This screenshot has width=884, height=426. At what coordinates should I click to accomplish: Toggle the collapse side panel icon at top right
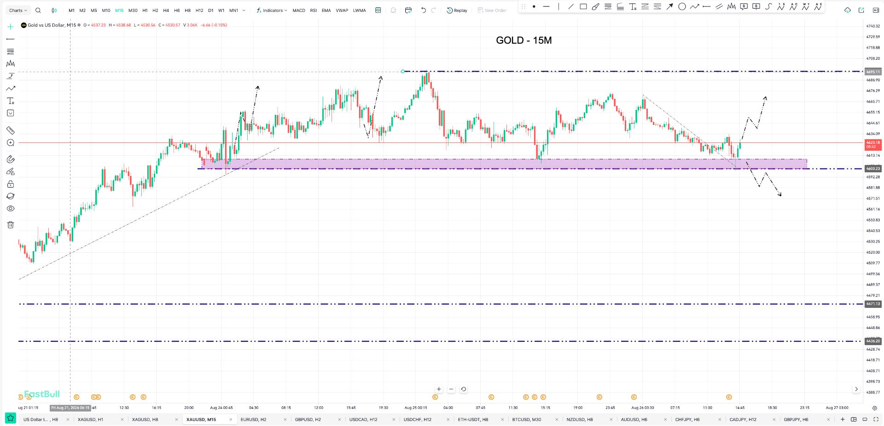875,10
